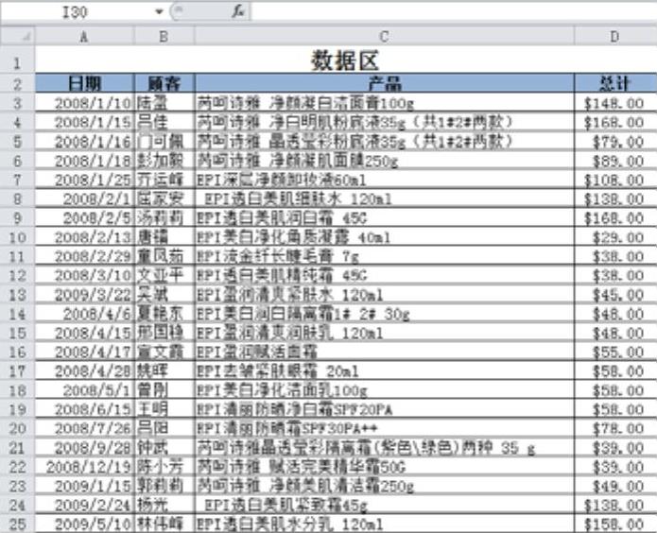Select customer cell 王明
Image resolution: width=657 pixels, height=533 pixels.
[x=164, y=409]
